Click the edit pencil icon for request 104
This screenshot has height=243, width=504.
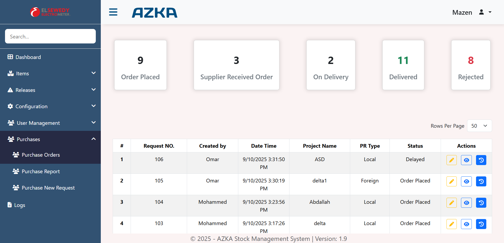(x=451, y=203)
